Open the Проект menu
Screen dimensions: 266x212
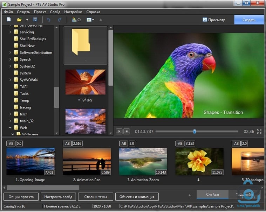point(40,12)
